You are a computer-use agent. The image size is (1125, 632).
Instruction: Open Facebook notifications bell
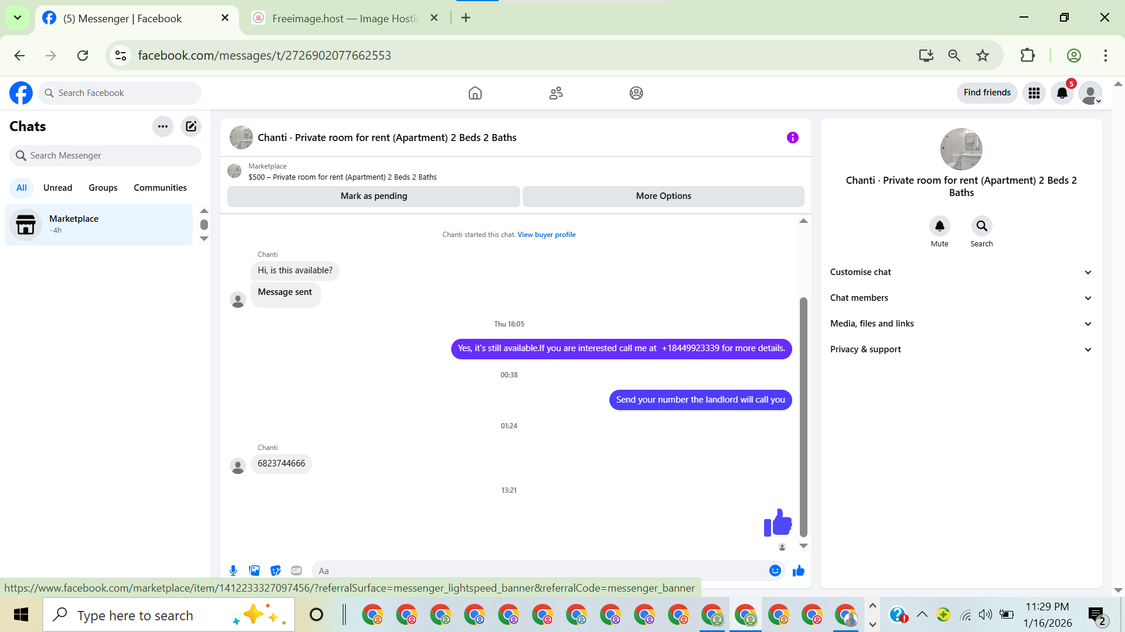(1062, 93)
